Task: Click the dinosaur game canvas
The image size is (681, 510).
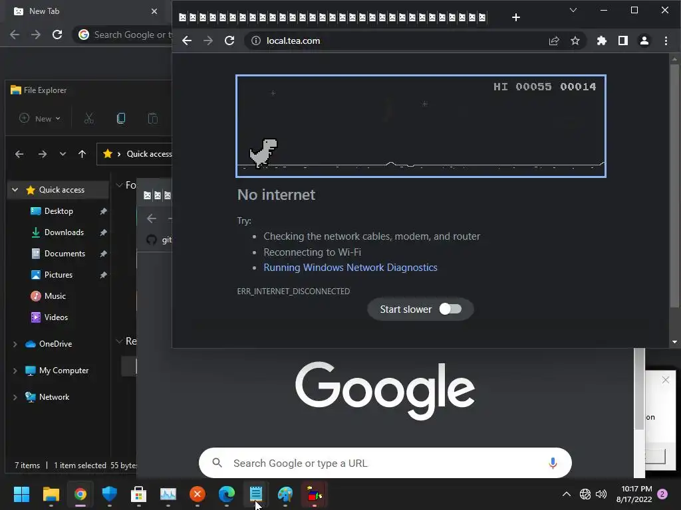Action: (x=420, y=126)
